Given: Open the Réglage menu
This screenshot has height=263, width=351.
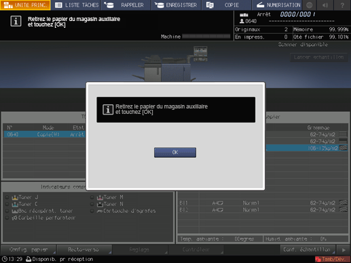Looking at the screenshot, I should (140, 249).
